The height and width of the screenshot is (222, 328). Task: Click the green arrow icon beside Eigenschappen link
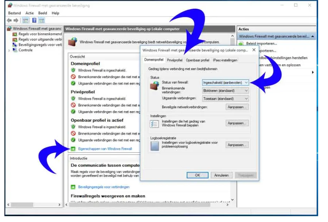coord(73,149)
